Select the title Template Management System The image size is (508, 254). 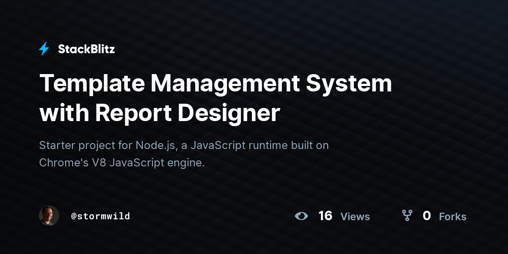(215, 83)
